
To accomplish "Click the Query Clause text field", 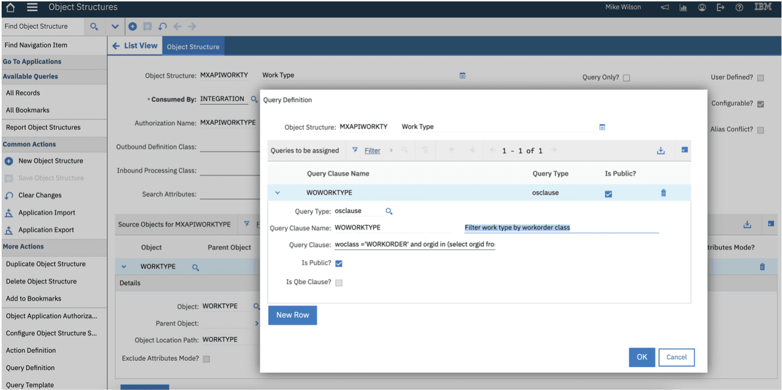I will (415, 244).
